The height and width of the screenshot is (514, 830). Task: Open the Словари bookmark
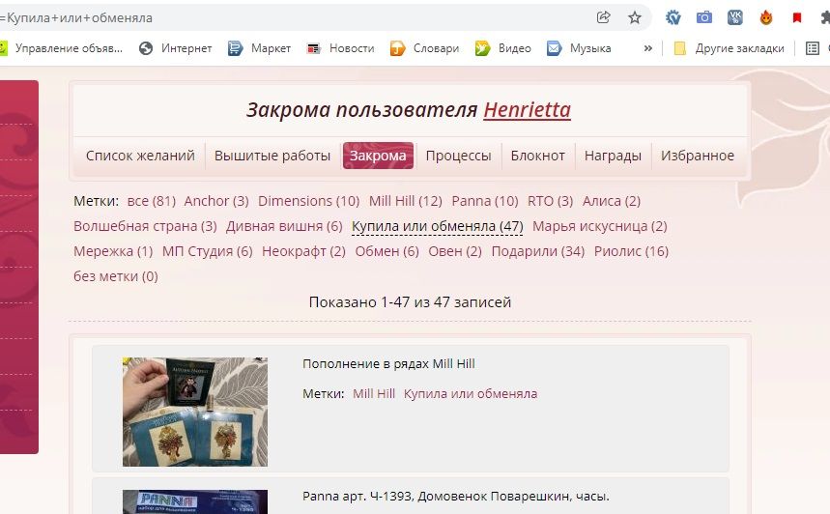click(425, 48)
